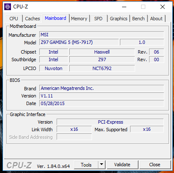Click the Model field Z97 GAMING 5 (MS-7917)
This screenshot has width=174, height=173.
[79, 42]
